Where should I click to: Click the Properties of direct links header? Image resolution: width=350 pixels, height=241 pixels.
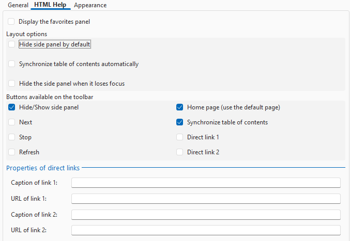43,168
